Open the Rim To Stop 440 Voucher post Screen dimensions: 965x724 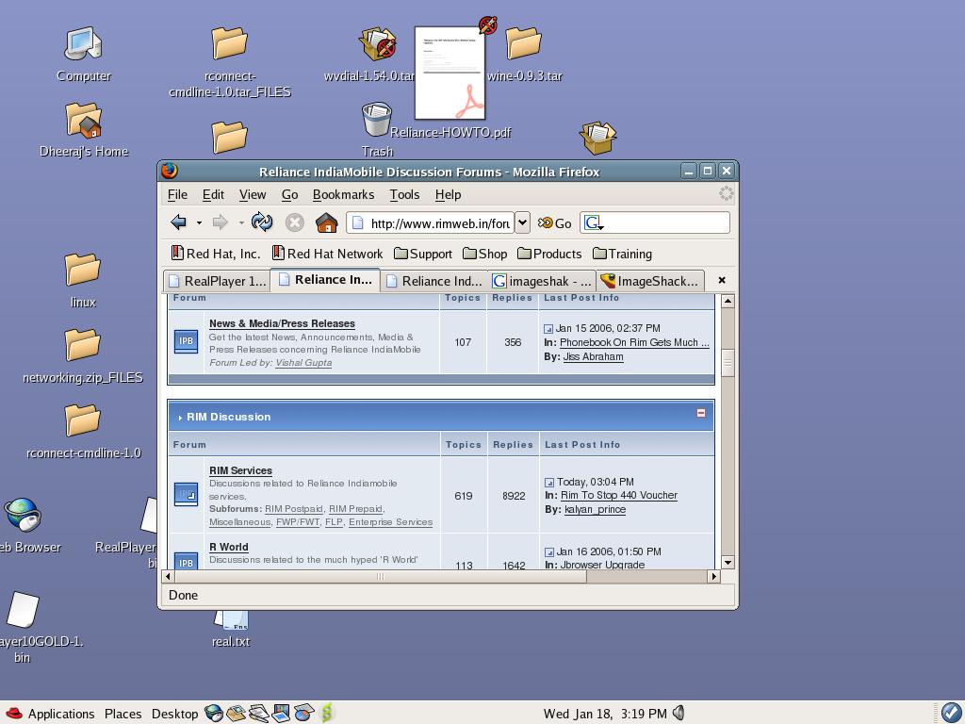coord(618,495)
